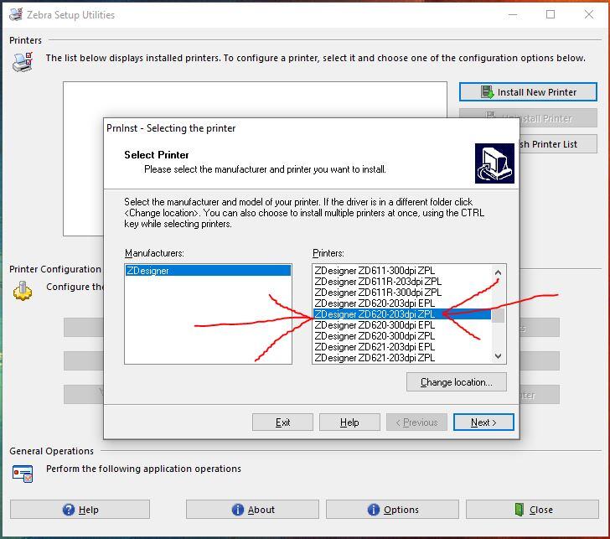Select ZDesigner ZD621-203dpi ZPL printer
Screen dimensions: 610x539
click(402, 358)
